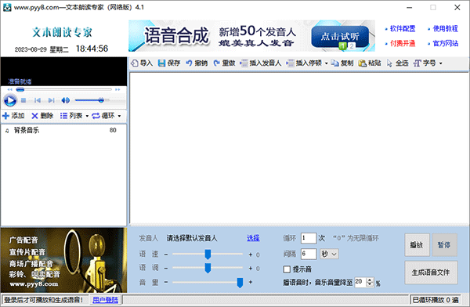Click the 导入 import toolbar icon
470x307 pixels.
pos(142,63)
